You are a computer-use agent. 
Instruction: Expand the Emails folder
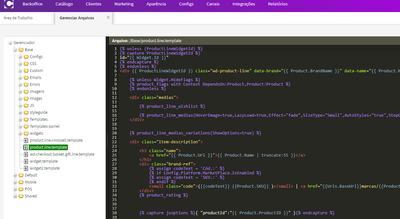20,78
